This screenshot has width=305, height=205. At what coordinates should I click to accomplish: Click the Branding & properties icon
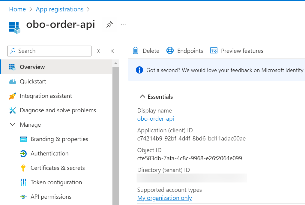pyautogui.click(x=23, y=139)
